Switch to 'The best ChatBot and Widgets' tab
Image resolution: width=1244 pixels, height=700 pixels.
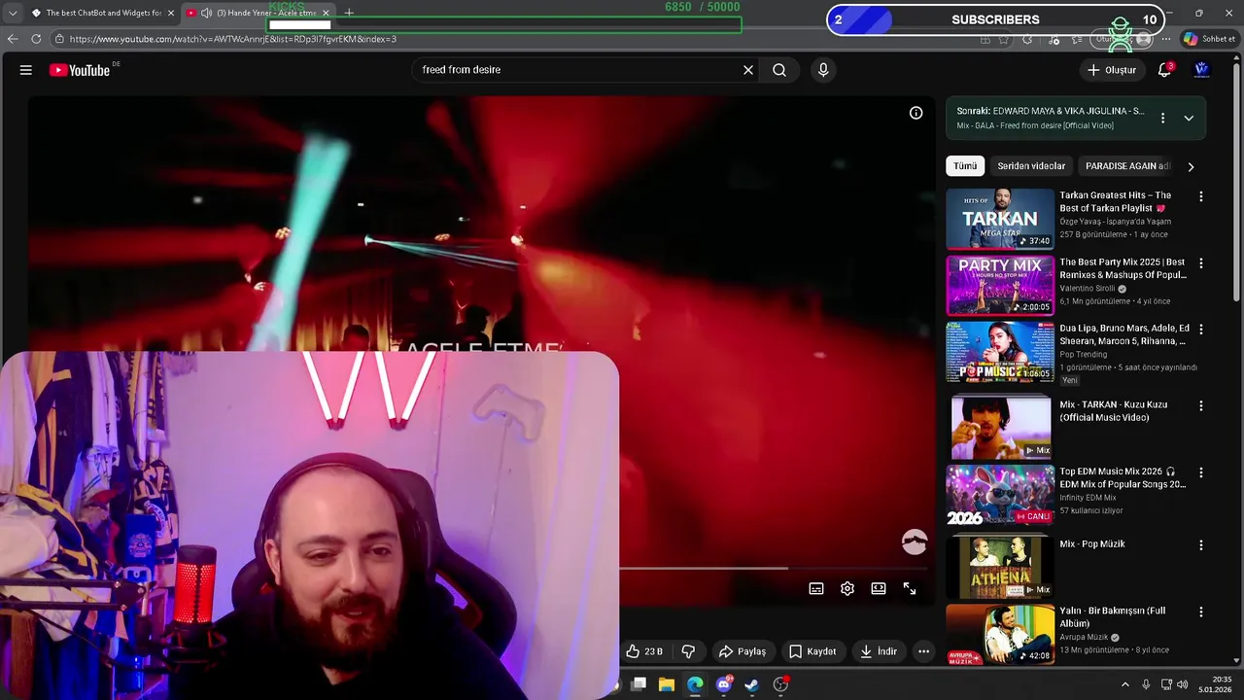point(103,13)
